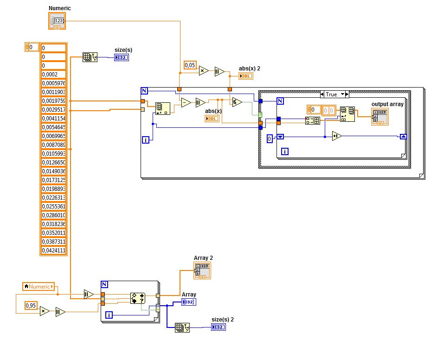Image resolution: width=437 pixels, height=346 pixels.
Task: Click the last array element 0,0424111
Action: (x=53, y=251)
